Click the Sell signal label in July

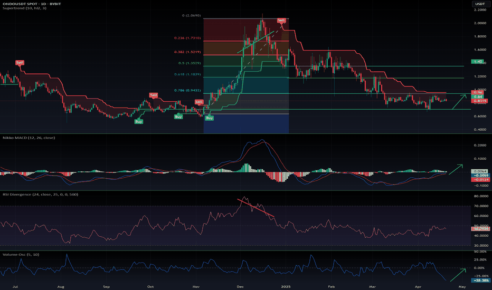tap(20, 63)
